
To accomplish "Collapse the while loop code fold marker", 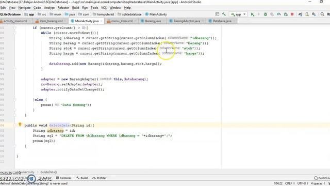I will click(x=14, y=33).
